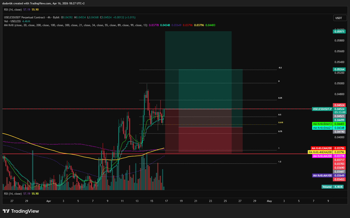Click the 0.05800 price scale tick
Screen dimensions: 350x218
(x=339, y=41)
